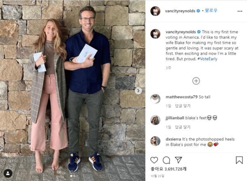Viewport: 247px width, 181px height.
Task: Reply to matthewcosta79 comment with 답글 달기
Action: point(183,106)
